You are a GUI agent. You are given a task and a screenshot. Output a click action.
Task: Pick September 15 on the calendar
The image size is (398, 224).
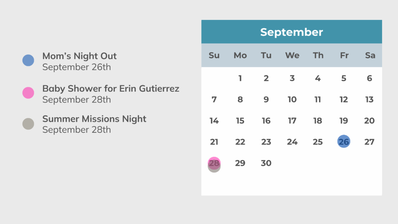(x=240, y=121)
